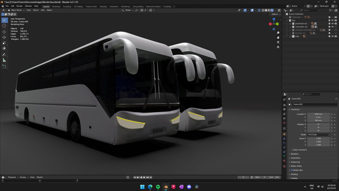Select the Move tool

coord(5,32)
